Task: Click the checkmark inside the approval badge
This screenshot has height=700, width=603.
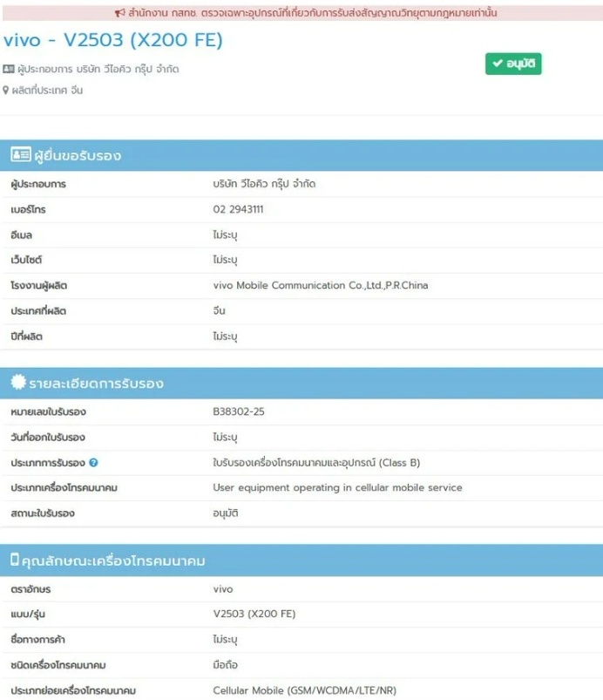Action: coord(498,64)
